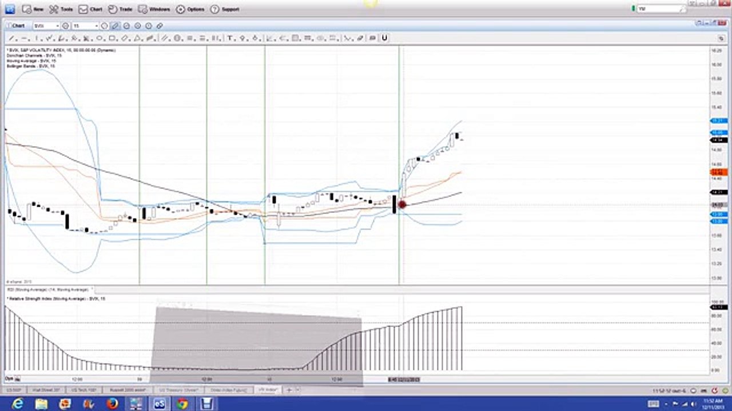Screen dimensions: 732x411
Task: Select the trend line drawing tool
Action: (x=11, y=38)
